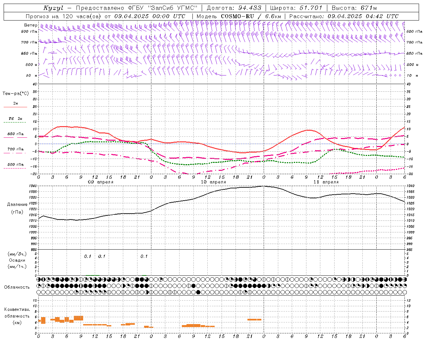Click the red 2м legend line sample
This screenshot has width=424, height=339.
point(16,107)
